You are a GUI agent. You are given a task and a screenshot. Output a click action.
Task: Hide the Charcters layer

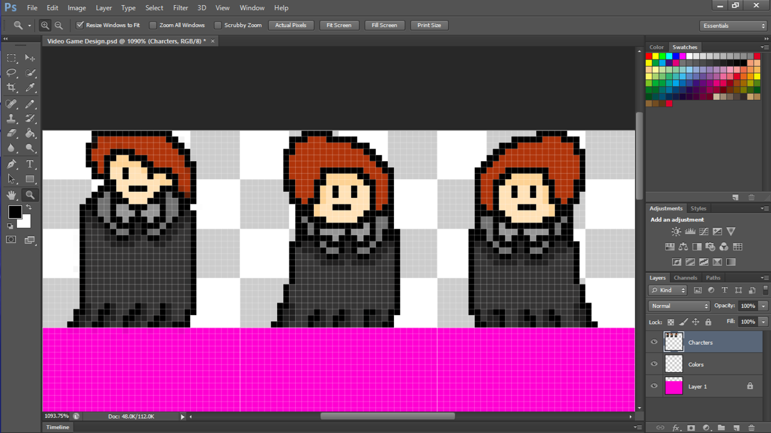click(x=654, y=342)
